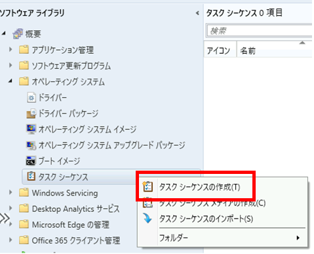314x254 pixels.
Task: Choose タスク シーケンスの作成(T) from context menu
Action: pos(200,187)
